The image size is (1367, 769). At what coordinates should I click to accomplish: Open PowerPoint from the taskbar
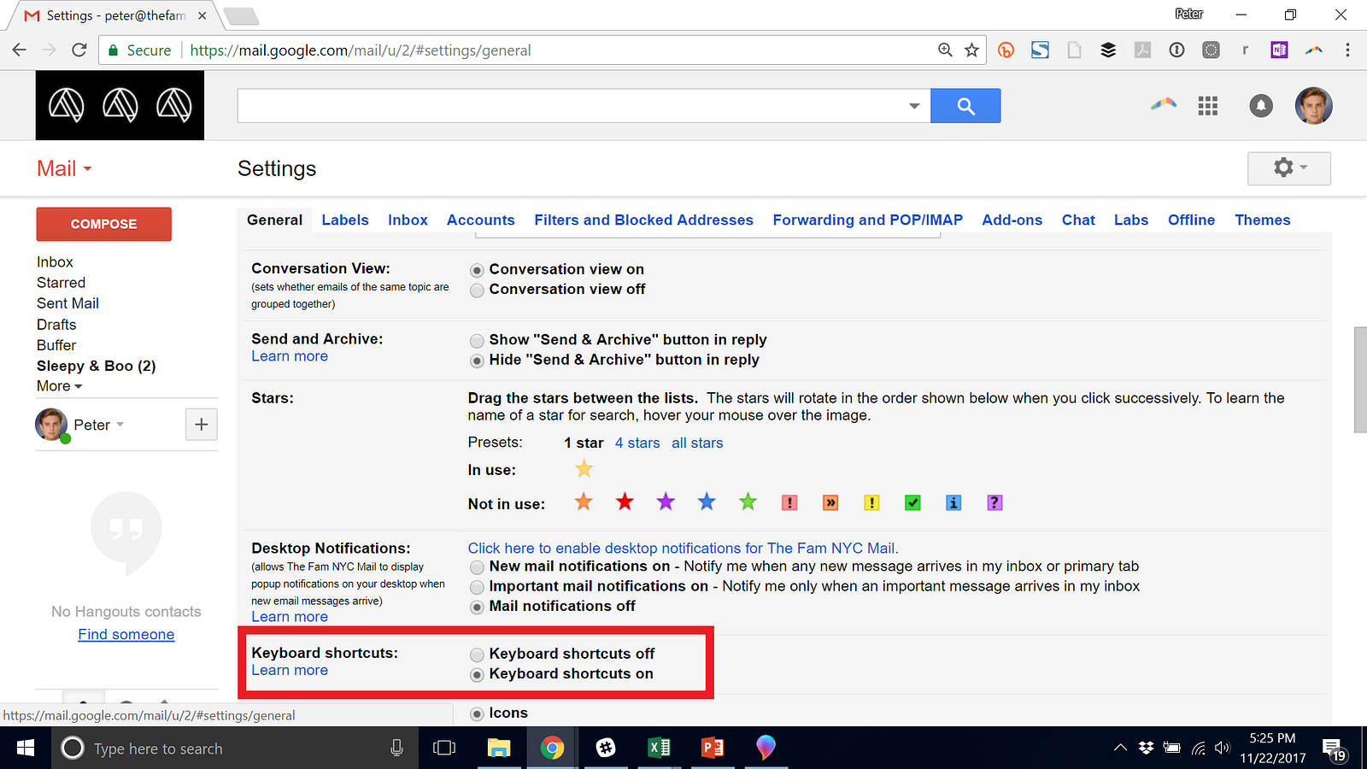712,748
